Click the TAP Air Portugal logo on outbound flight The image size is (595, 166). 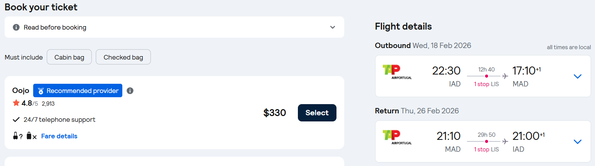[x=397, y=72]
